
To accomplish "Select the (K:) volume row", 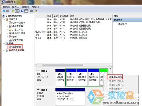I will [x=73, y=35].
